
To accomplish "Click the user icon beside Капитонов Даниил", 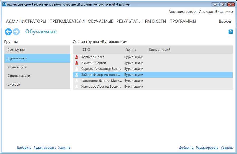I will pos(77,81).
